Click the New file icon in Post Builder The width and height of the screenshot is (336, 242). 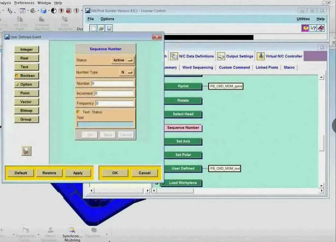tap(94, 28)
